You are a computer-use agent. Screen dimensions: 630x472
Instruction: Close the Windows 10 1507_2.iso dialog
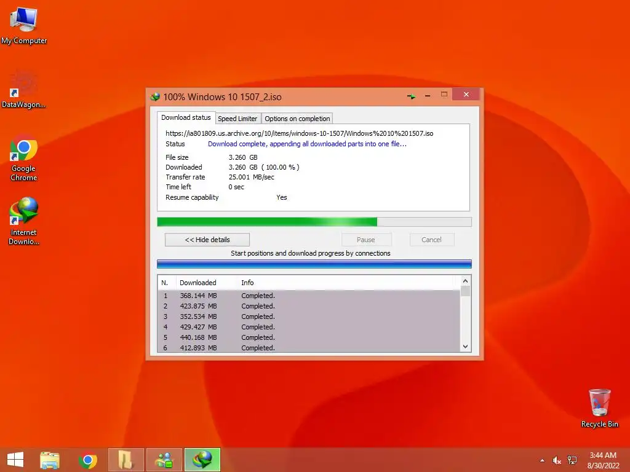466,94
